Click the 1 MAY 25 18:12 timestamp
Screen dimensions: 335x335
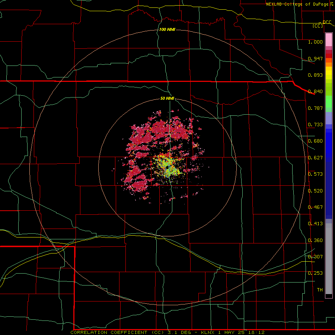(x=242, y=332)
